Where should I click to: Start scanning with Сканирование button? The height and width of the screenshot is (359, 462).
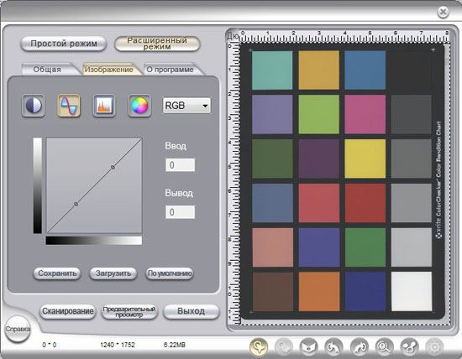[x=67, y=311]
